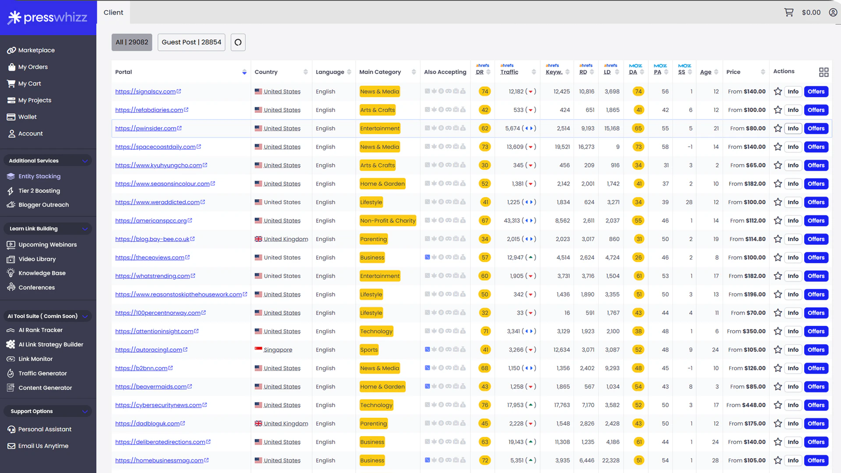Open the user profile icon
Viewport: 841px width, 473px height.
click(x=833, y=12)
